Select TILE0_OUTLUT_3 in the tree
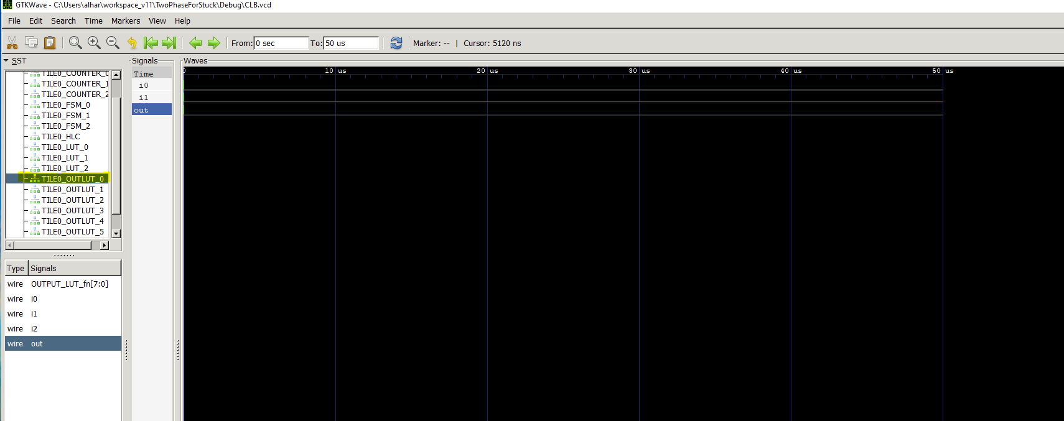 coord(73,211)
